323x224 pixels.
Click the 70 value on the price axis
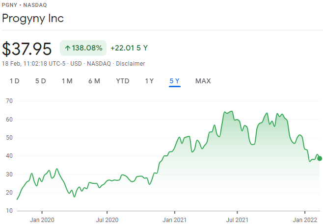(9, 101)
